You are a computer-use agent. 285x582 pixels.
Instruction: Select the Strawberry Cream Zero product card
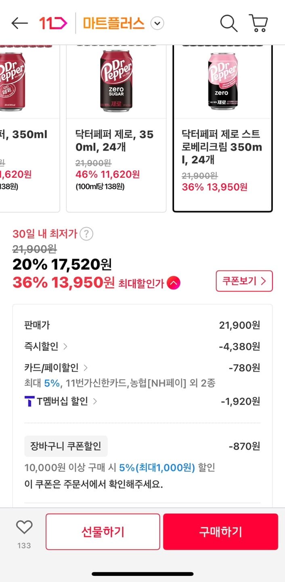222,129
